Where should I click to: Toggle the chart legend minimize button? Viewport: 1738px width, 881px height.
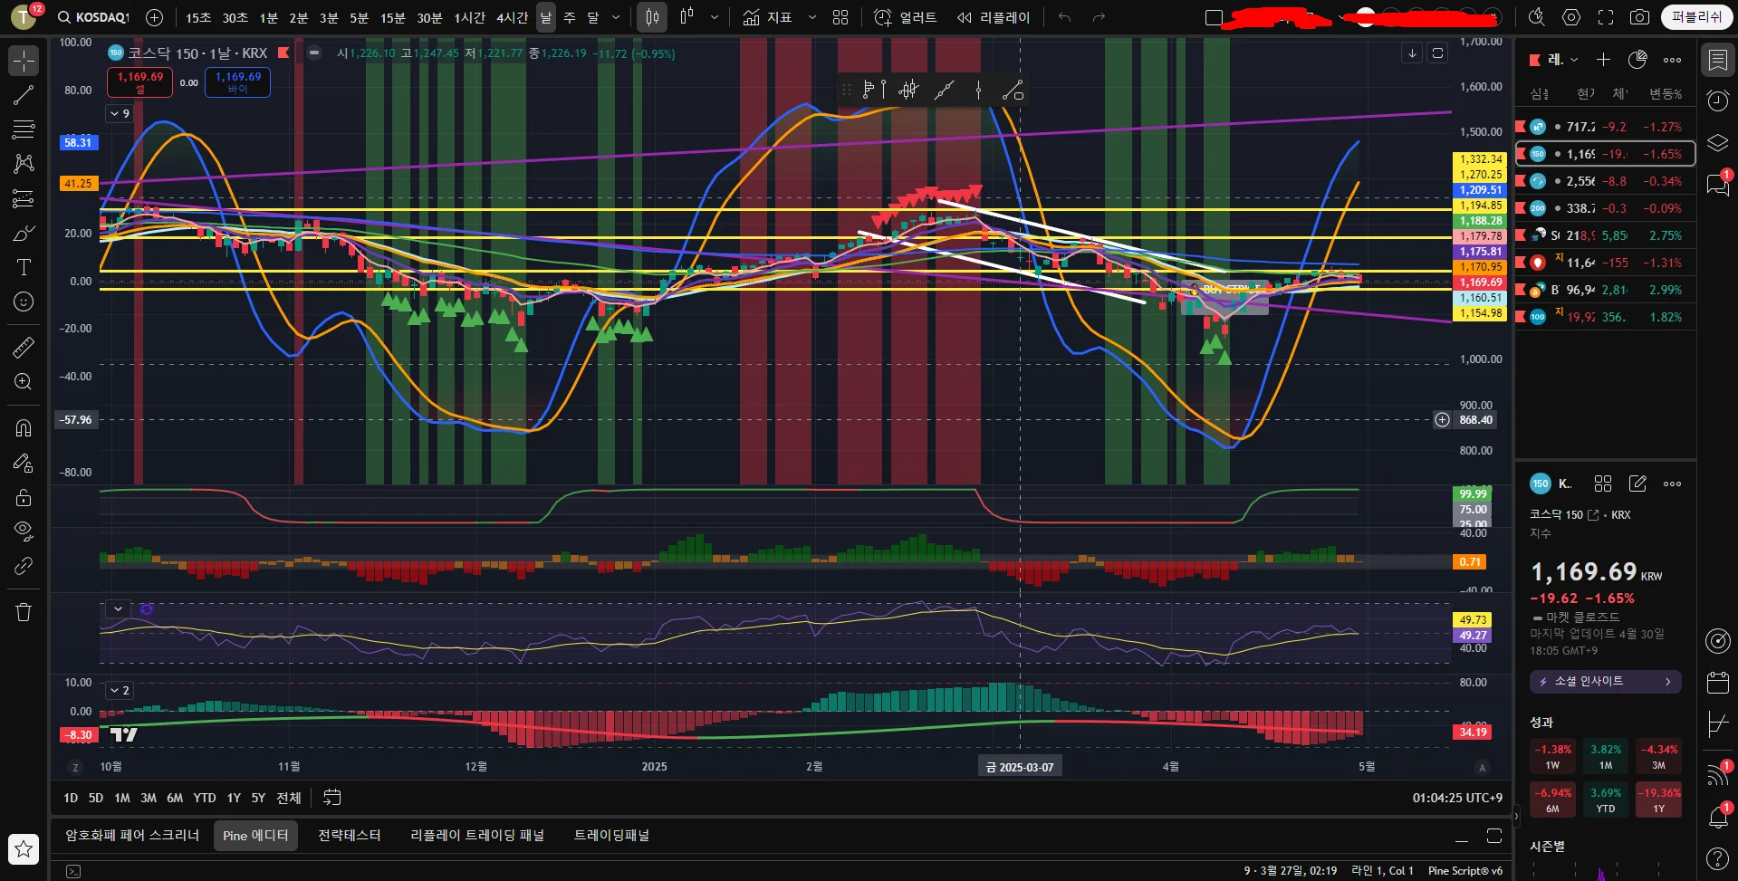(313, 53)
